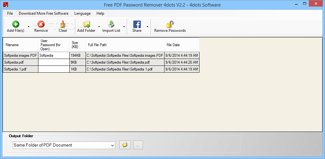Expand the Import List dropdown arrow
Image resolution: width=325 pixels, height=159 pixels.
[124, 26]
